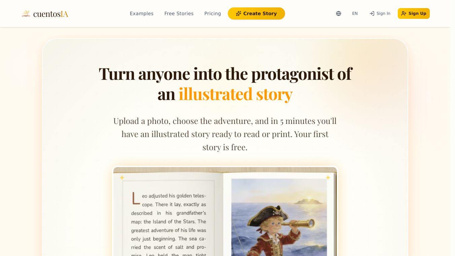
Task: Click the Sign In link text
Action: click(383, 13)
